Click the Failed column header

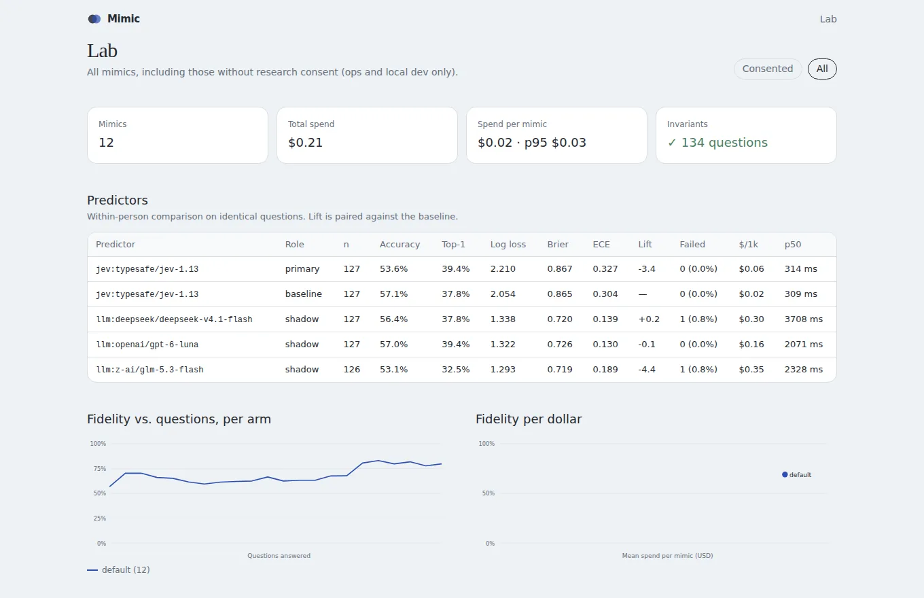tap(692, 245)
